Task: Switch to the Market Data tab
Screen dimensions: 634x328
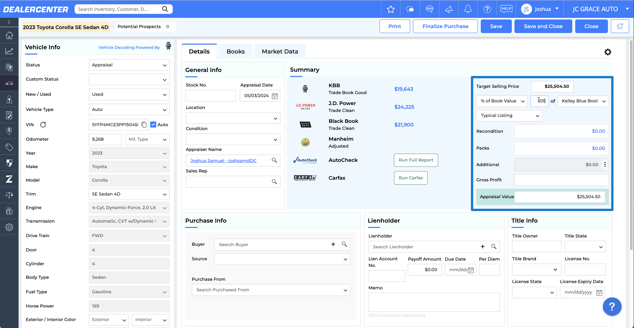Action: pyautogui.click(x=280, y=52)
